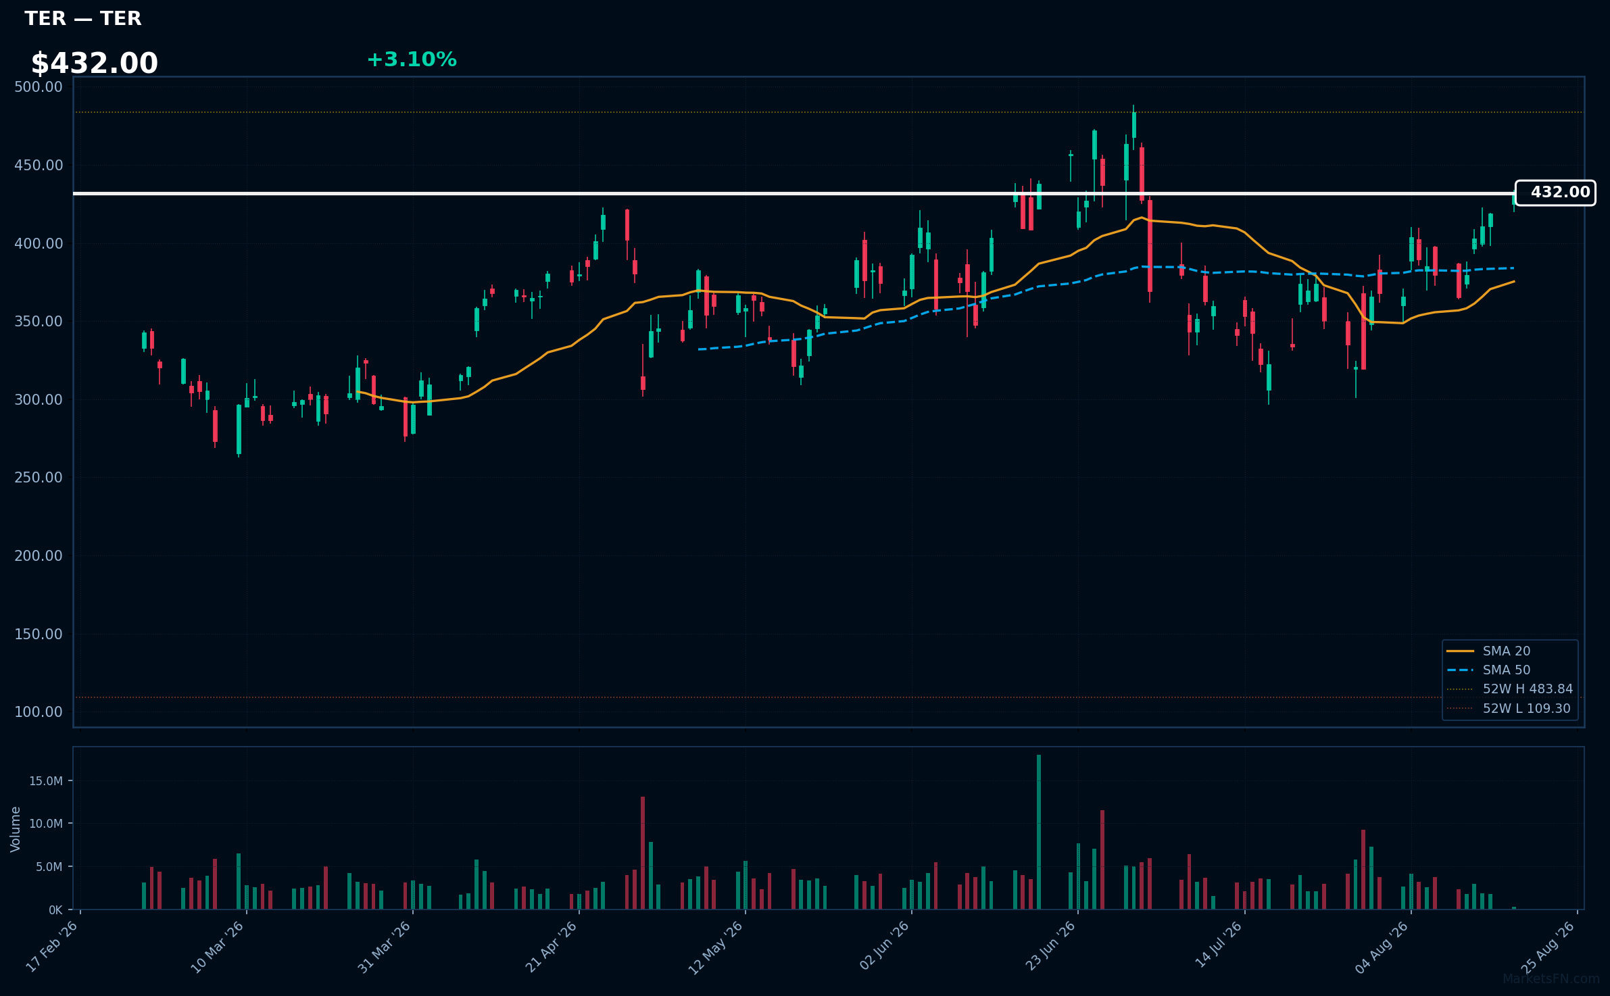This screenshot has width=1610, height=996.
Task: Select the 17 Feb '26 date label
Action: (52, 947)
